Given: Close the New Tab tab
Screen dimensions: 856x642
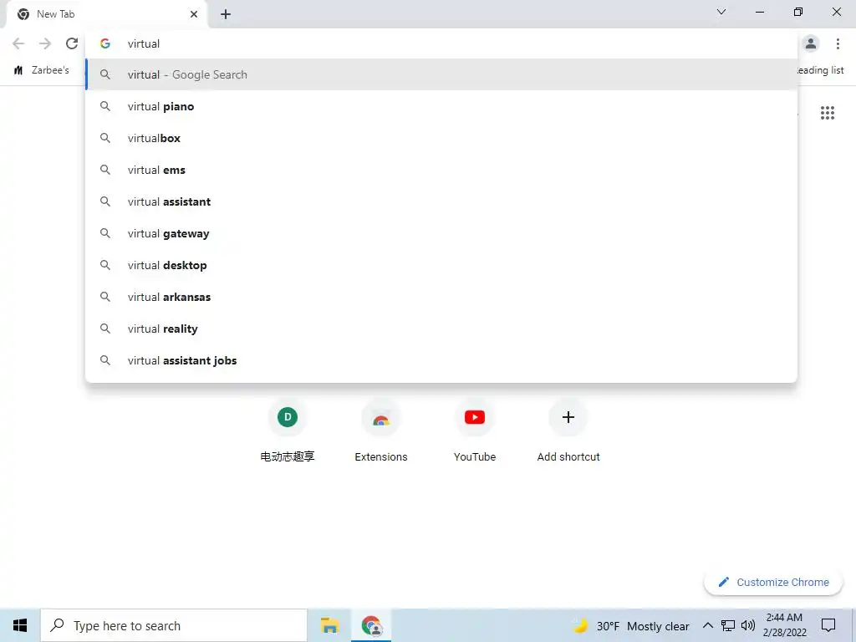Looking at the screenshot, I should [x=194, y=14].
